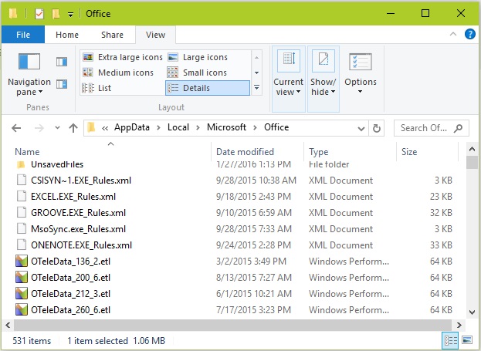Select Extra large icons layout

point(123,57)
